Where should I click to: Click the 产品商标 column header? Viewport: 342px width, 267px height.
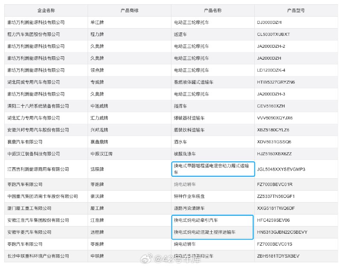(130, 10)
